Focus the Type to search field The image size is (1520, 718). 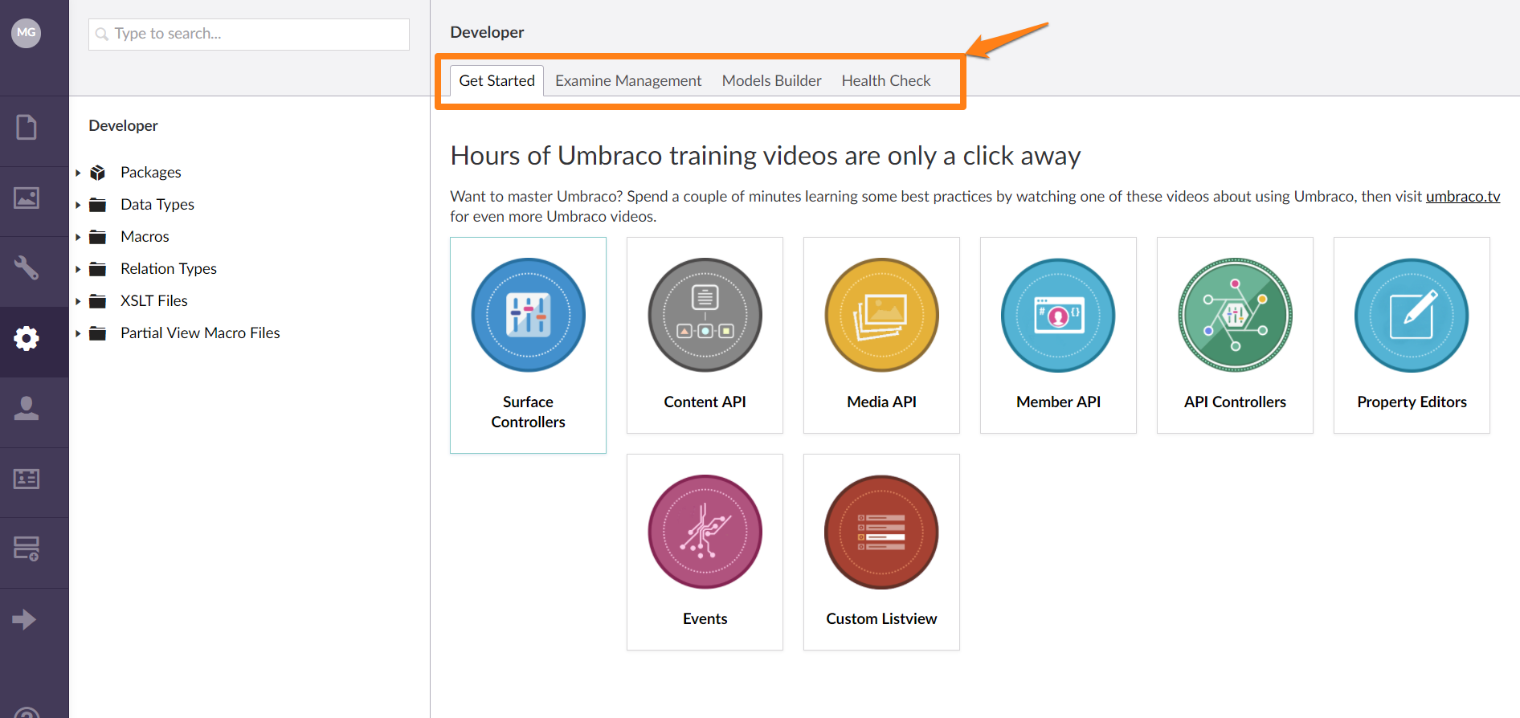(249, 34)
